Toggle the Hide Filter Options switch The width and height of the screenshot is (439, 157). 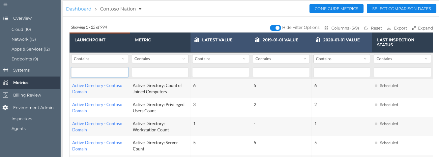coord(275,28)
